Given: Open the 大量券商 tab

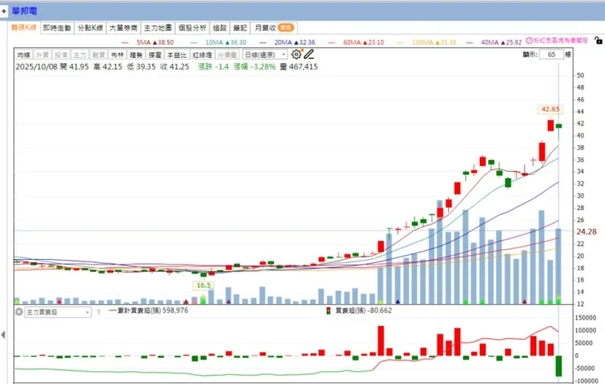Looking at the screenshot, I should (123, 28).
